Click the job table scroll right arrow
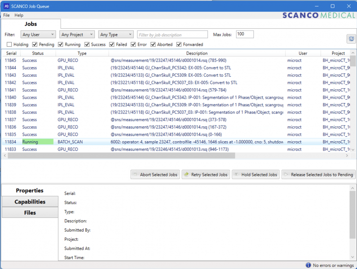The width and height of the screenshot is (357, 269). [347, 156]
